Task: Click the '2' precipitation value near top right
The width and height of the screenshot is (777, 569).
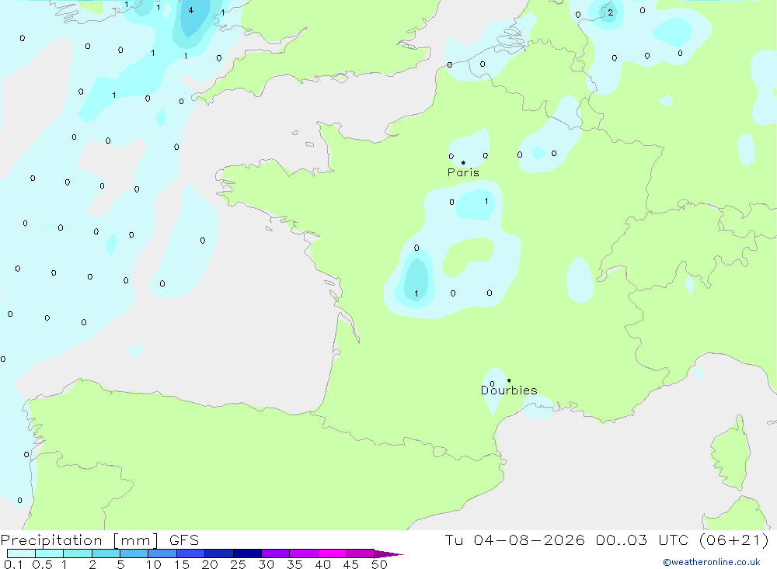Action: pyautogui.click(x=611, y=12)
